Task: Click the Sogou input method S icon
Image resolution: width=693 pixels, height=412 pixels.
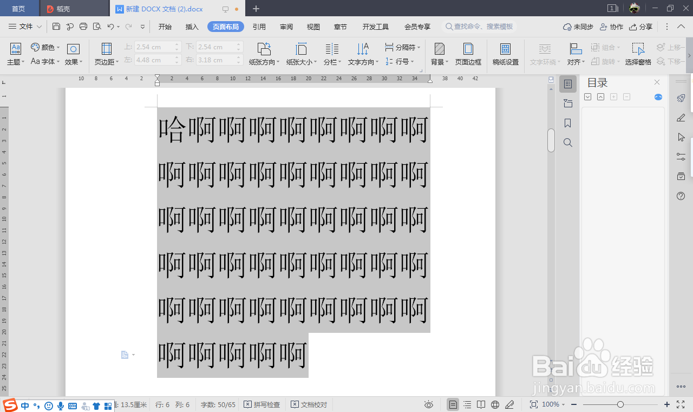Action: (x=10, y=405)
